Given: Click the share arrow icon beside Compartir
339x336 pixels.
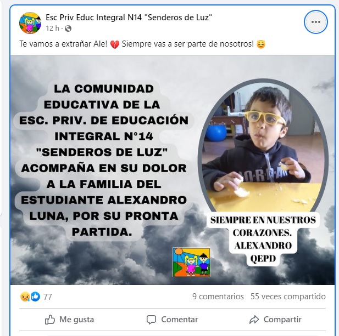Looking at the screenshot, I should pos(254,320).
